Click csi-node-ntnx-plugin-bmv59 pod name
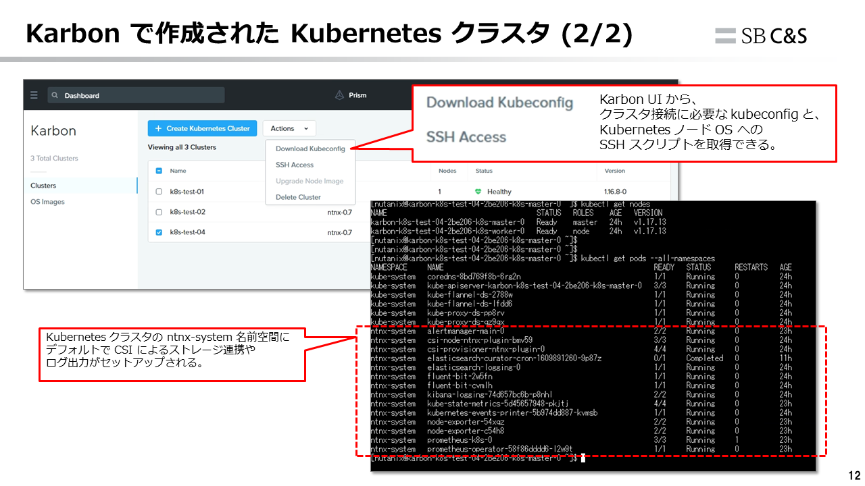The height and width of the screenshot is (486, 865). (480, 340)
